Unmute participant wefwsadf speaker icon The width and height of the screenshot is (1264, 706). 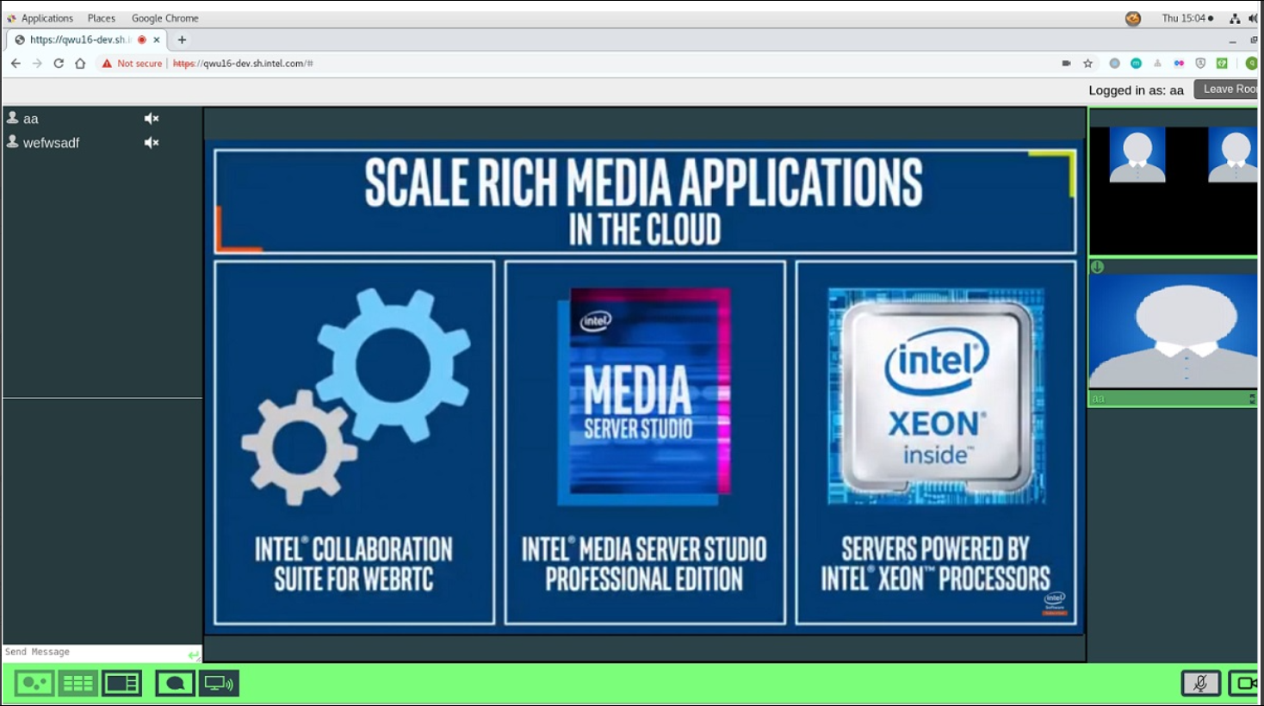pos(152,143)
